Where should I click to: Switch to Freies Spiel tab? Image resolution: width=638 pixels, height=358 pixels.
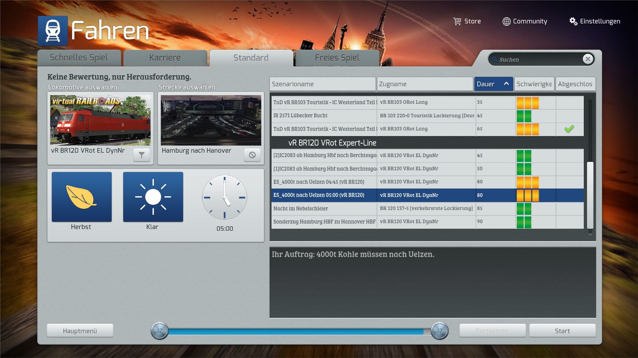[x=337, y=58]
